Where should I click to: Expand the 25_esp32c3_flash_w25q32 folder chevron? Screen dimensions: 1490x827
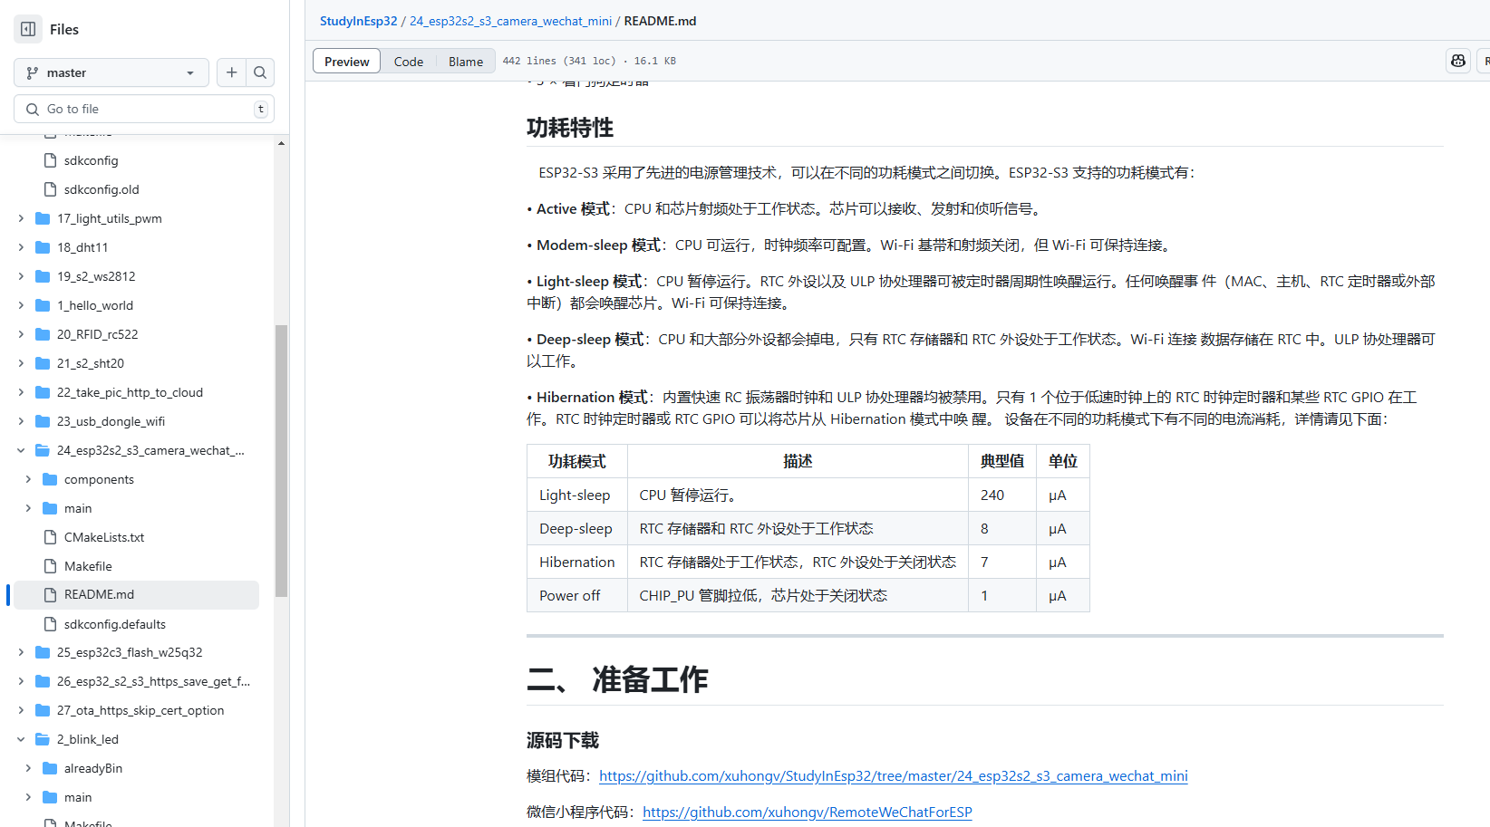pos(21,652)
